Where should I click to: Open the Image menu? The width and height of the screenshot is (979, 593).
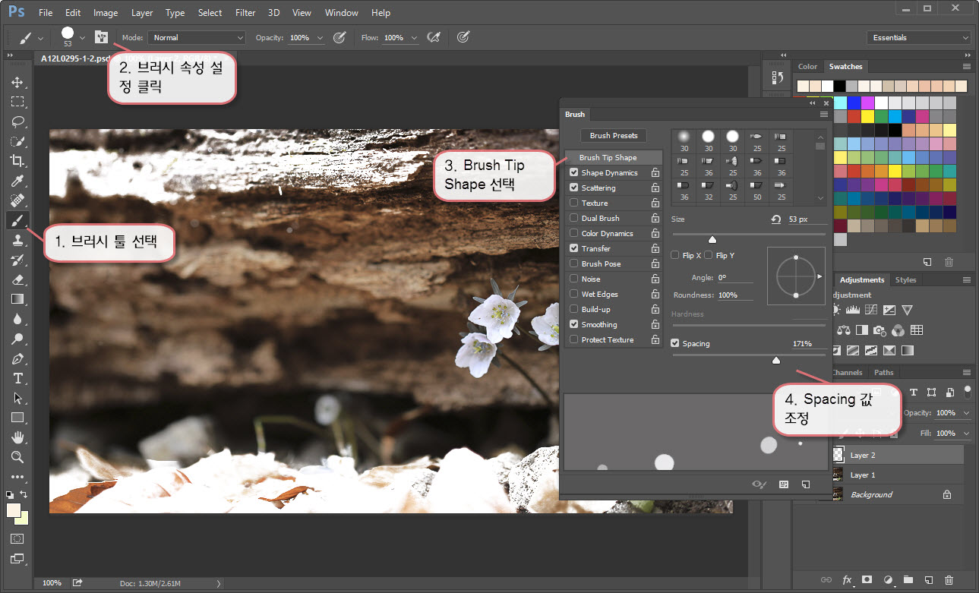pos(106,12)
